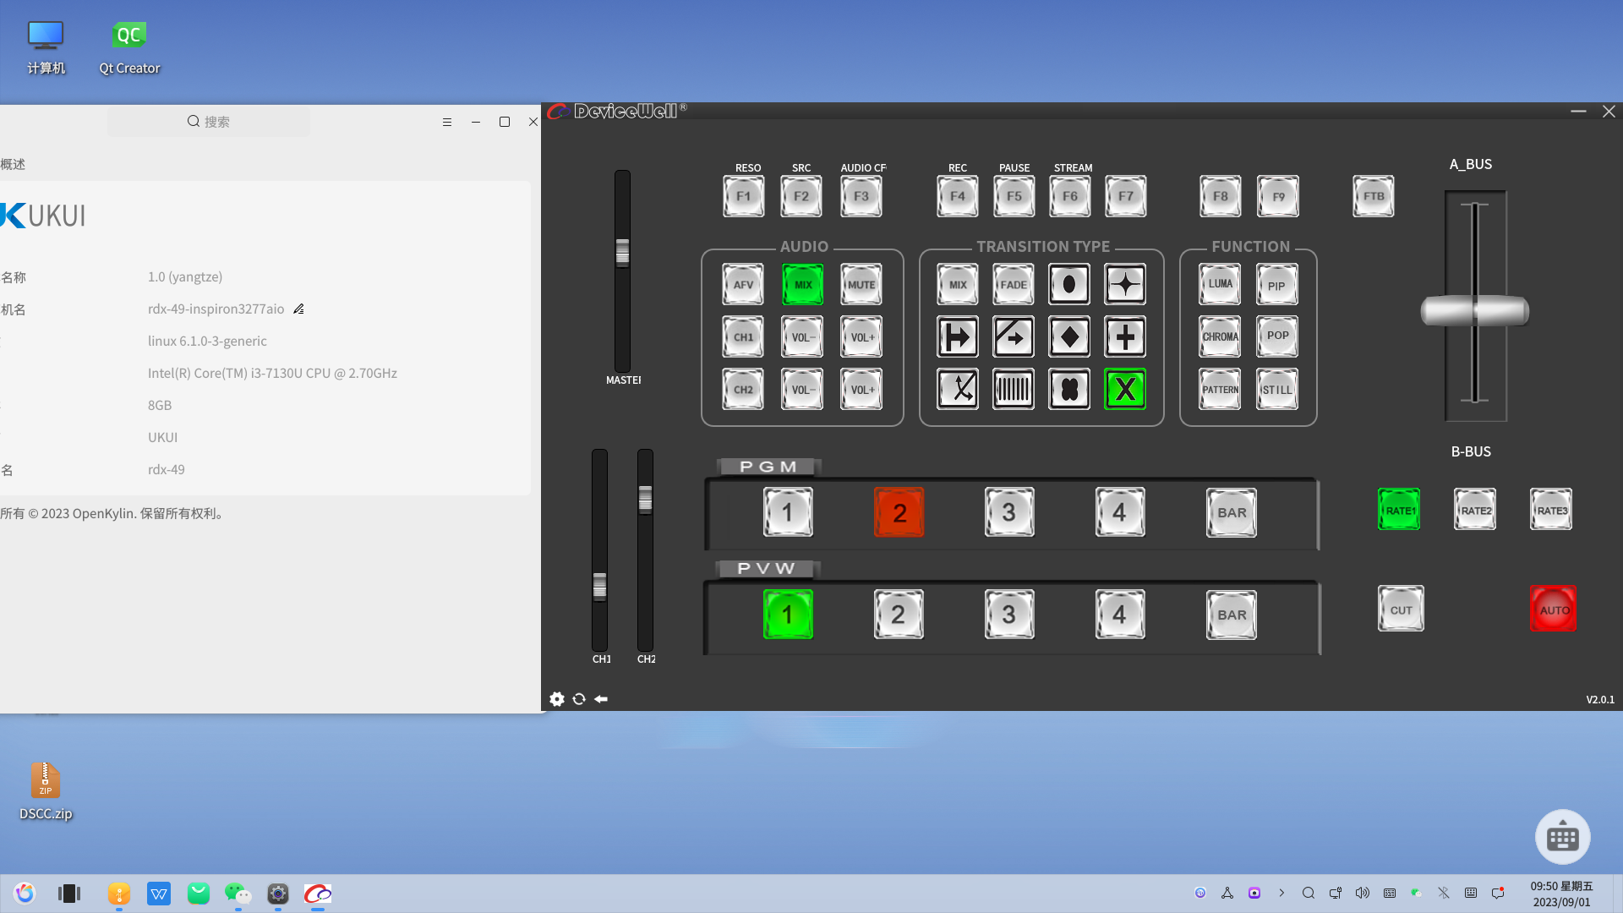Click the CUT button

(1401, 609)
